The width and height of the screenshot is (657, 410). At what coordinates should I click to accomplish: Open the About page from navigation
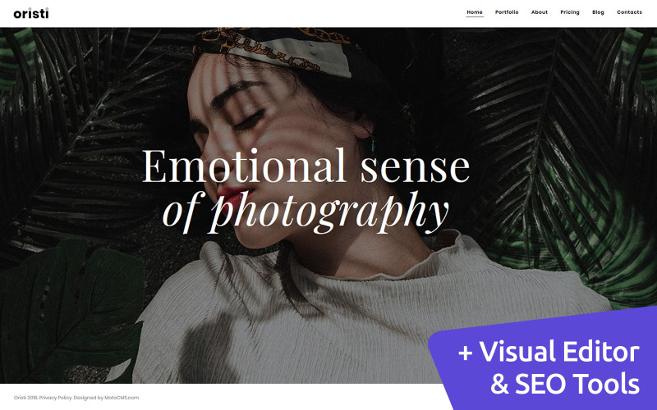point(540,12)
